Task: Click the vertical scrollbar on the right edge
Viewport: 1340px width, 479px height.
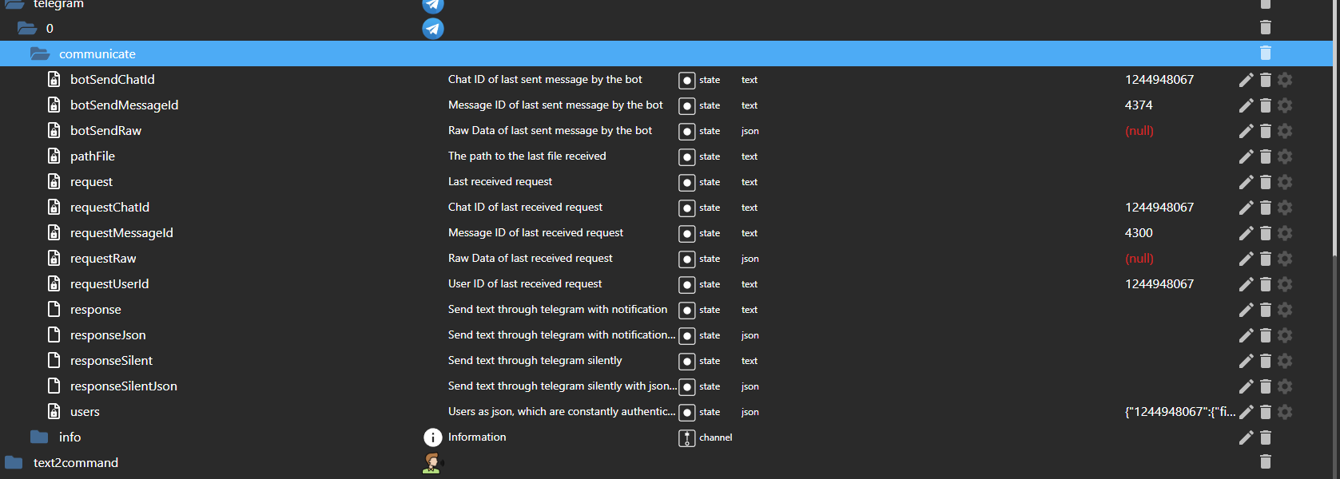Action: click(x=1335, y=128)
